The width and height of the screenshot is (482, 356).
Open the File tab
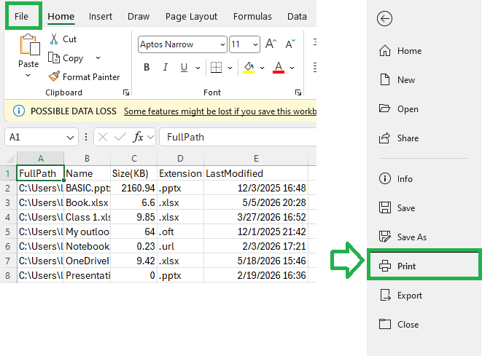click(21, 16)
